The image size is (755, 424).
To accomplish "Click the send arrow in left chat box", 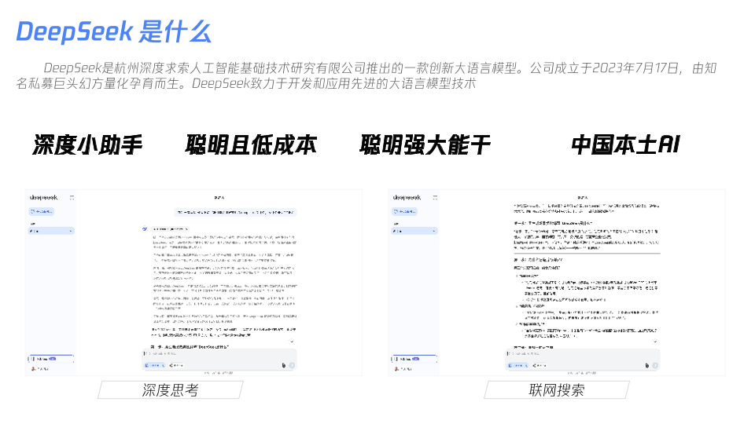I will click(x=292, y=365).
